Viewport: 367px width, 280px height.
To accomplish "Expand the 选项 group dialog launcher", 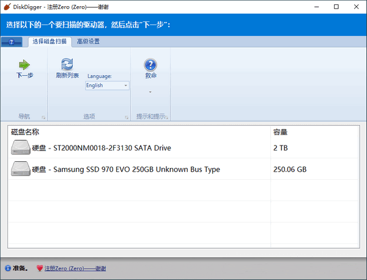I will click(127, 117).
